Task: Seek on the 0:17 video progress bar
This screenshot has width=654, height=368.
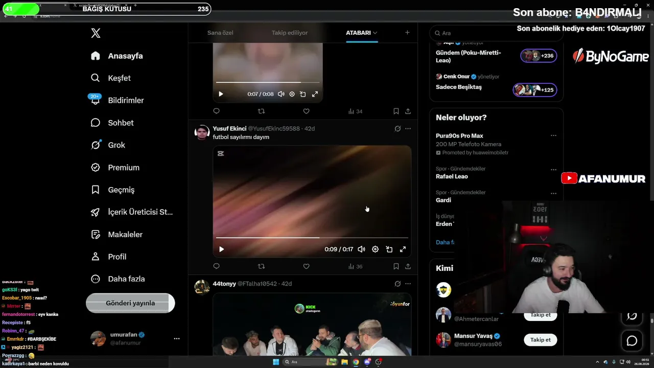Action: pyautogui.click(x=312, y=238)
